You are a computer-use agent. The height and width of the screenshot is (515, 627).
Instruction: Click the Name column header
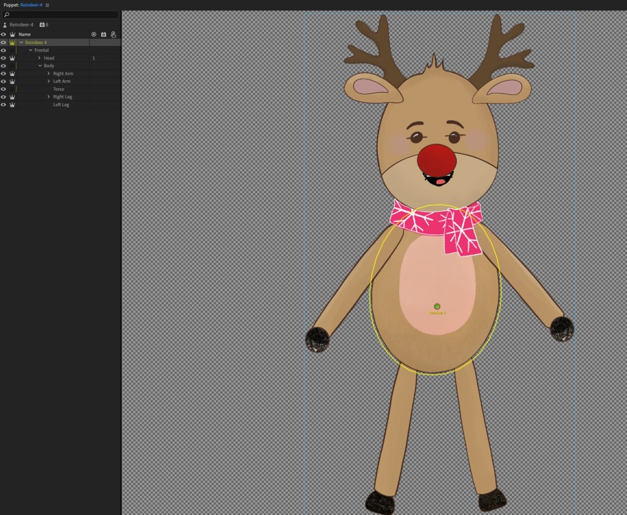[24, 34]
